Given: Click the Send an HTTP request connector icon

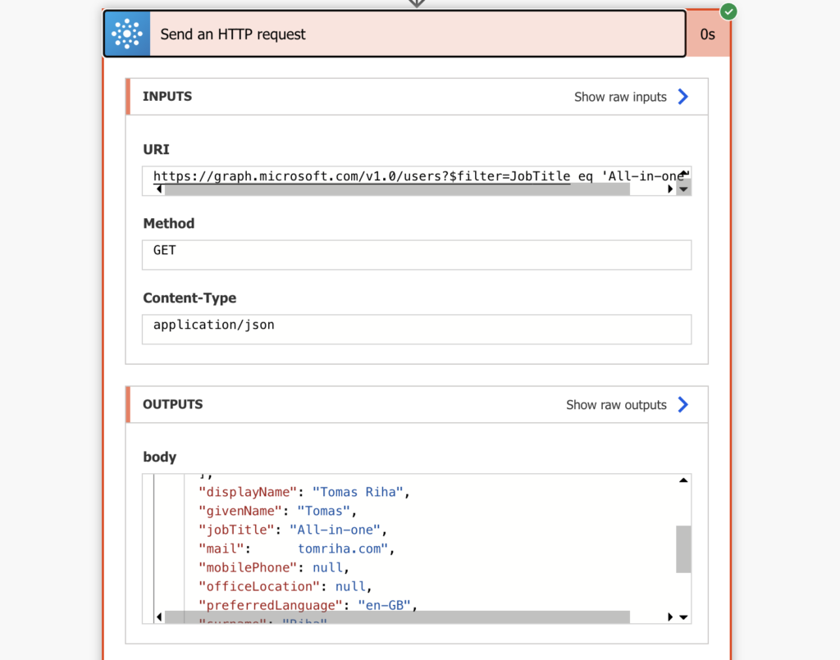Looking at the screenshot, I should coord(127,34).
